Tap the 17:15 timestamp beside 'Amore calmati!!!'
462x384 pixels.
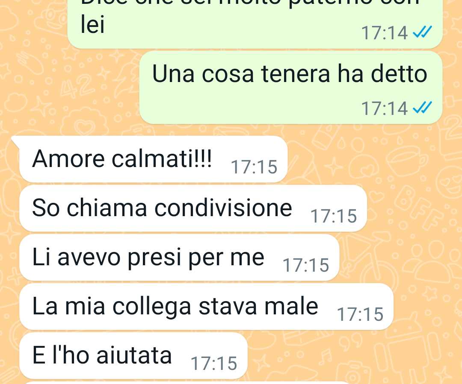click(x=254, y=167)
